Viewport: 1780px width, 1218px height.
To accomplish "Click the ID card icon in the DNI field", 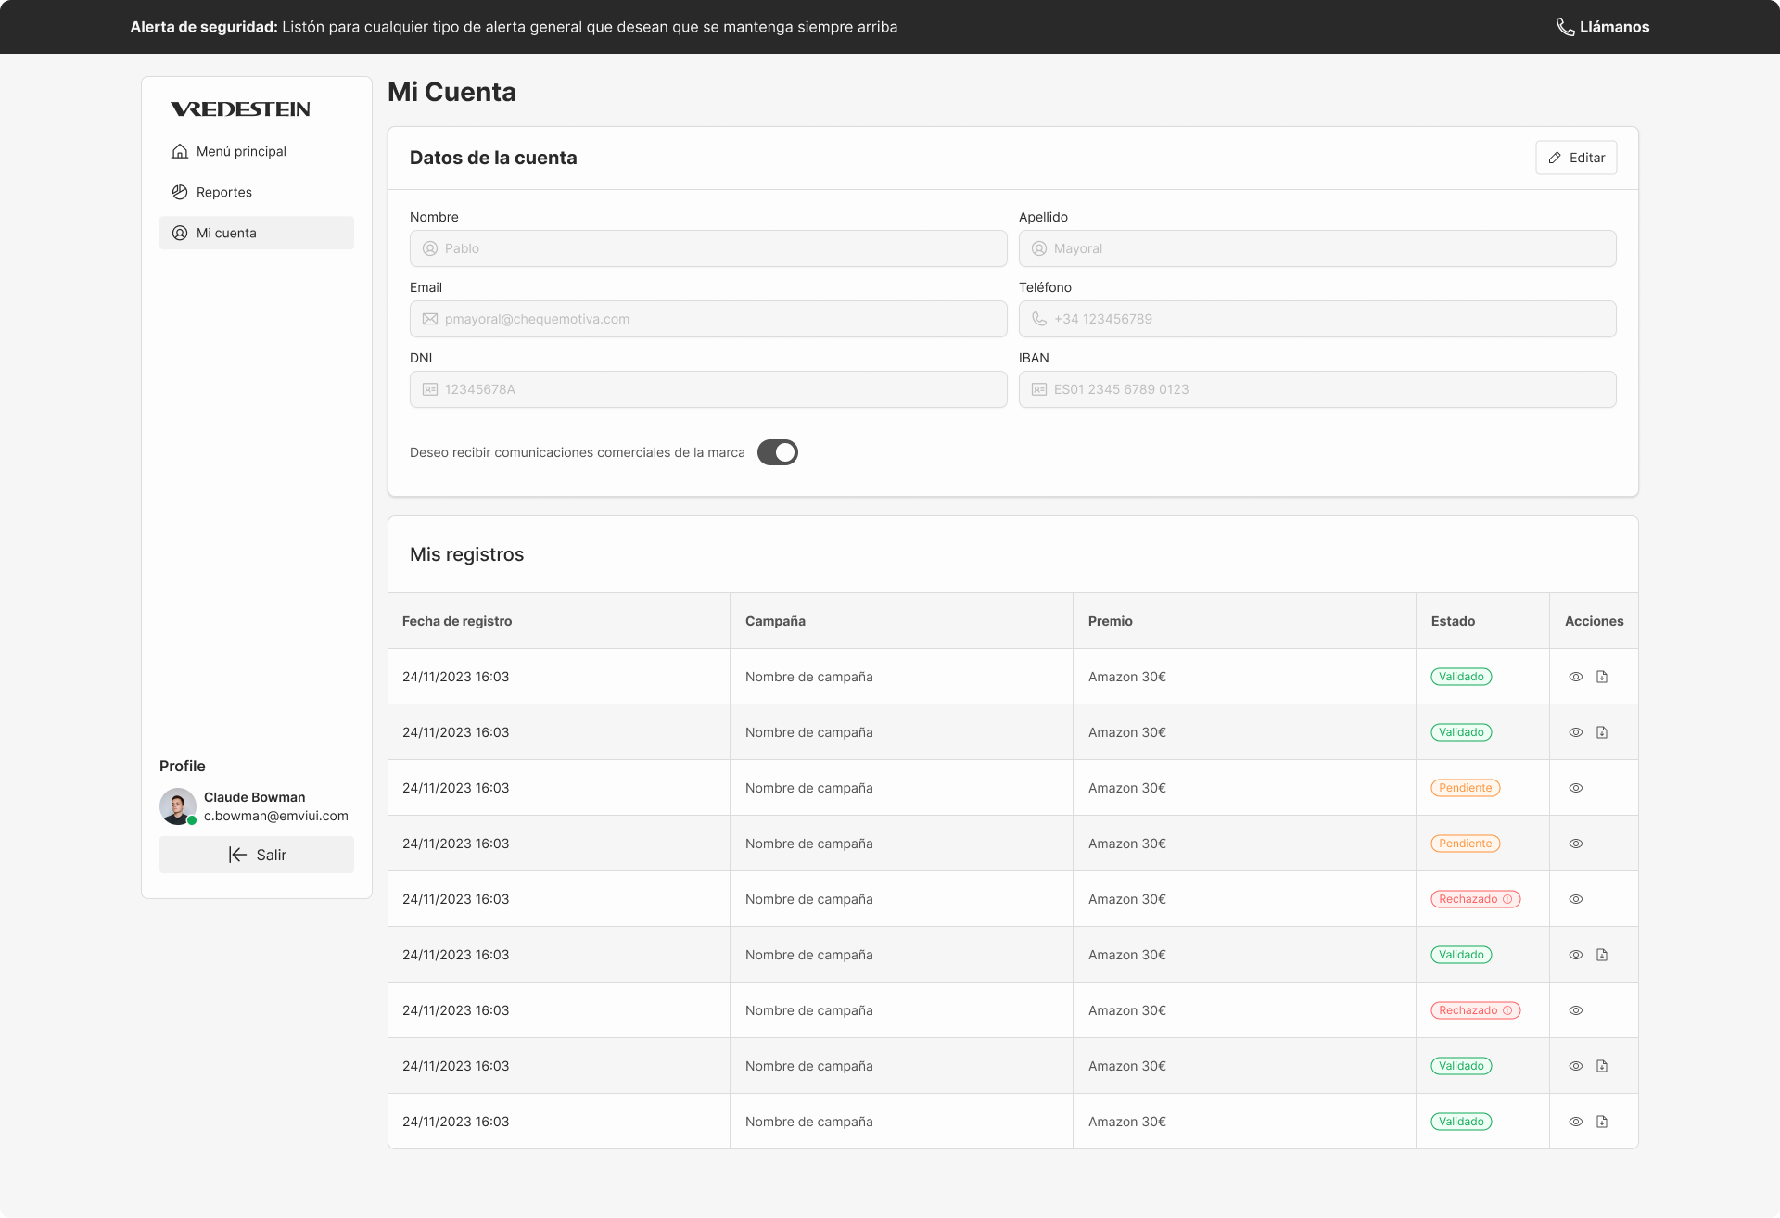I will 429,389.
